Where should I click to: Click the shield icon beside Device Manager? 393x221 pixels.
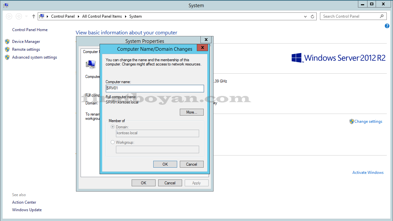click(7, 42)
